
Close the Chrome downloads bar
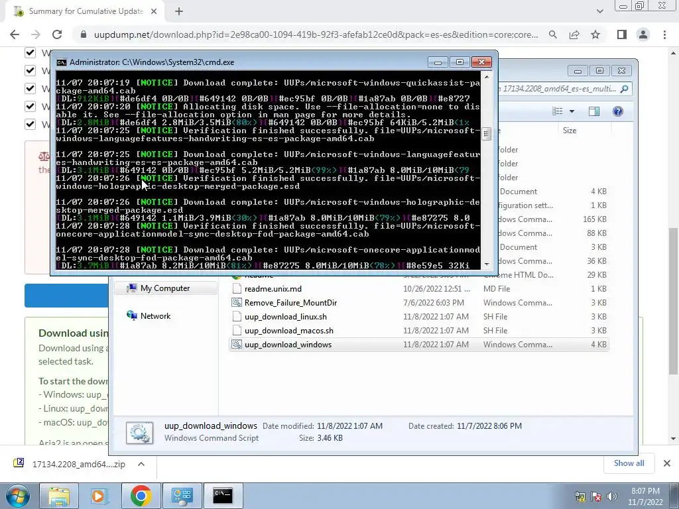(x=667, y=463)
